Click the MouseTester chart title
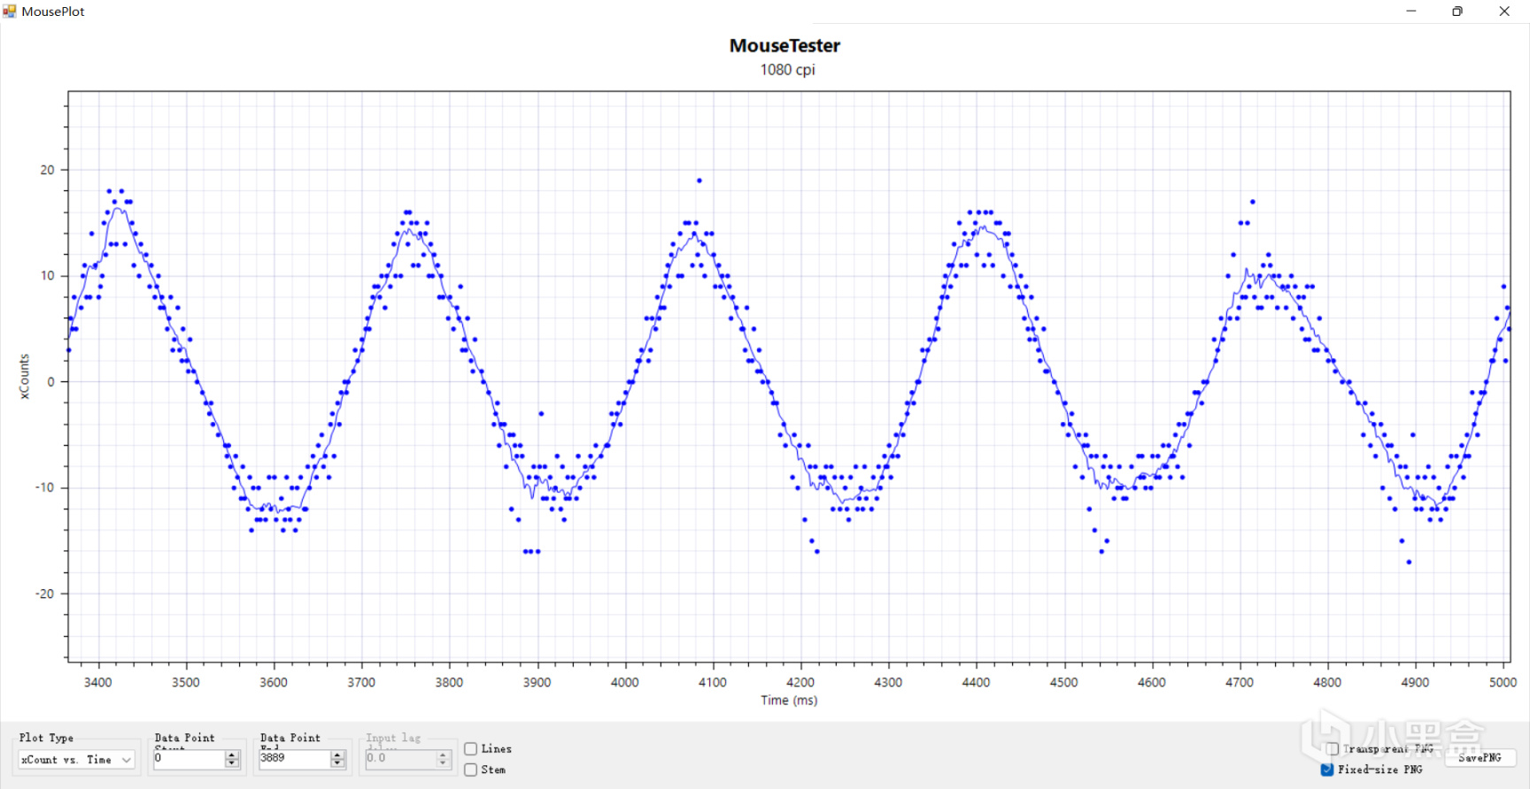The width and height of the screenshot is (1530, 789). [784, 46]
